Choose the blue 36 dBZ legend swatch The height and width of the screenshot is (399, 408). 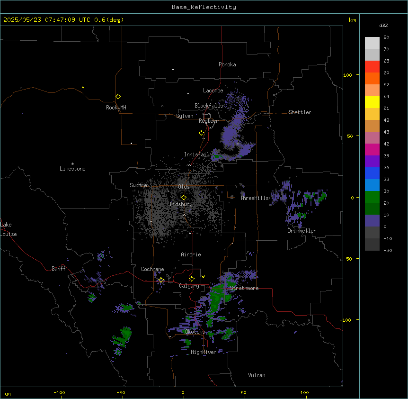coord(372,173)
